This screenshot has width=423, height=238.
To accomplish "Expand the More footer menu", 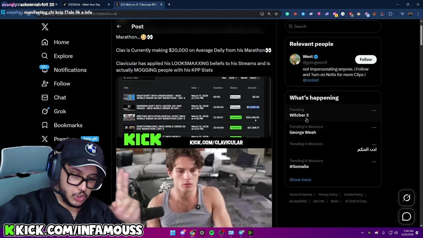I will pyautogui.click(x=336, y=201).
